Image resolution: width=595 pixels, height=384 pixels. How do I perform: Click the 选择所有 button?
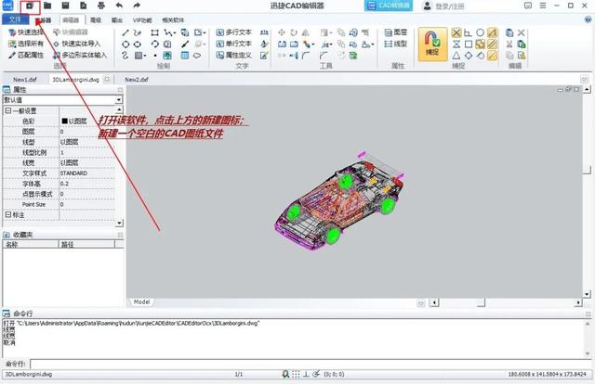(26, 45)
